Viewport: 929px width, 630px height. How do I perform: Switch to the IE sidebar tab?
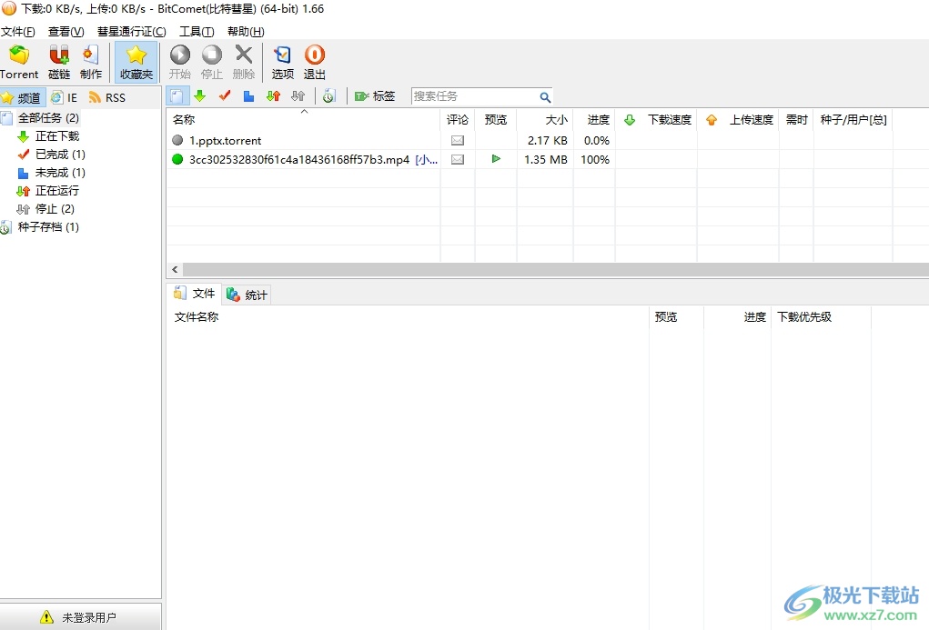65,97
